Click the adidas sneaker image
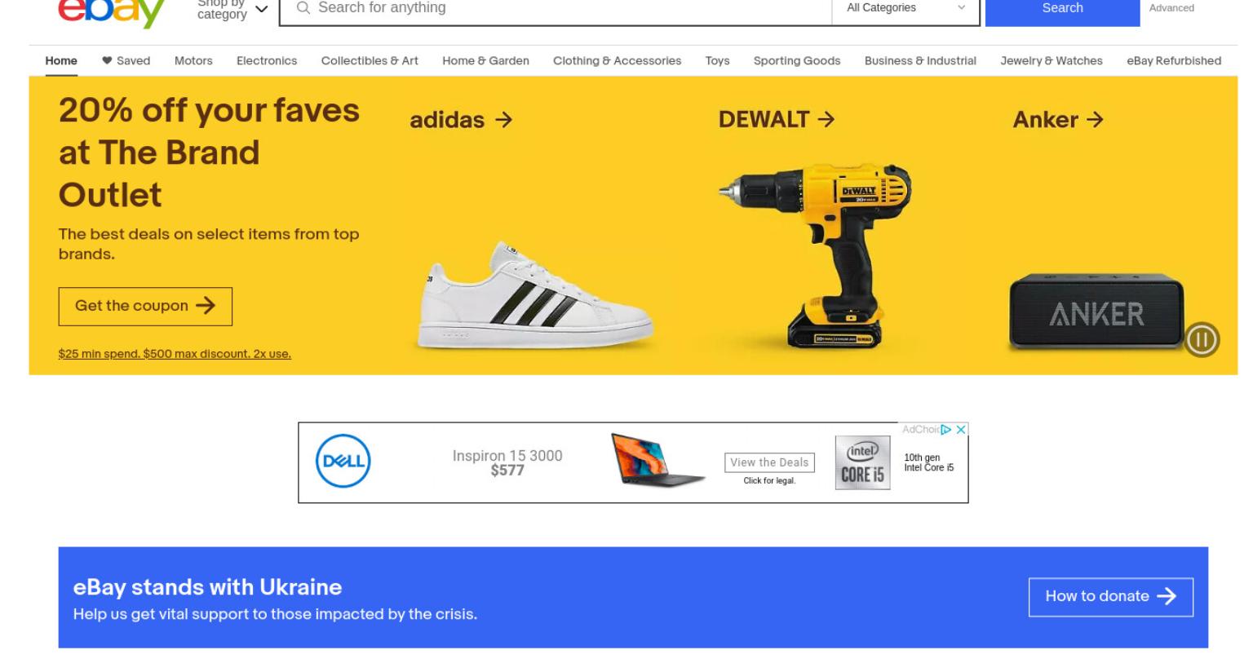1253x672 pixels. coord(534,297)
